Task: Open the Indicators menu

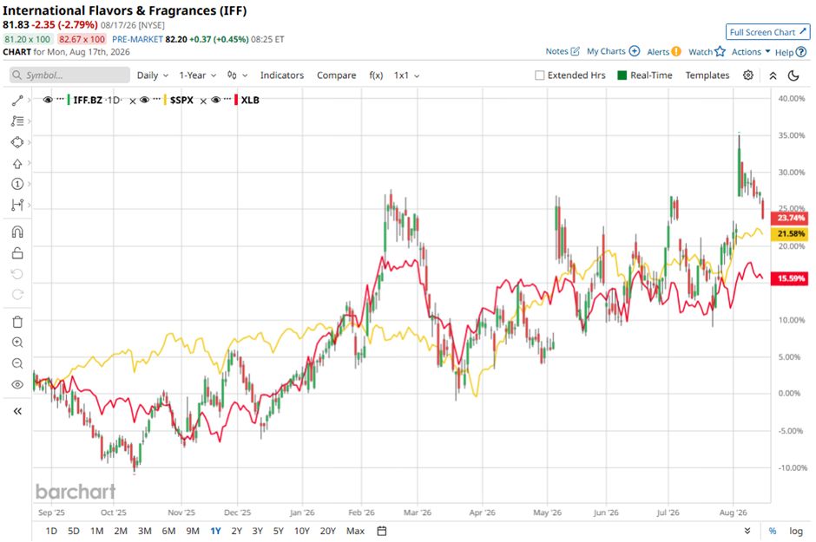Action: pos(282,75)
